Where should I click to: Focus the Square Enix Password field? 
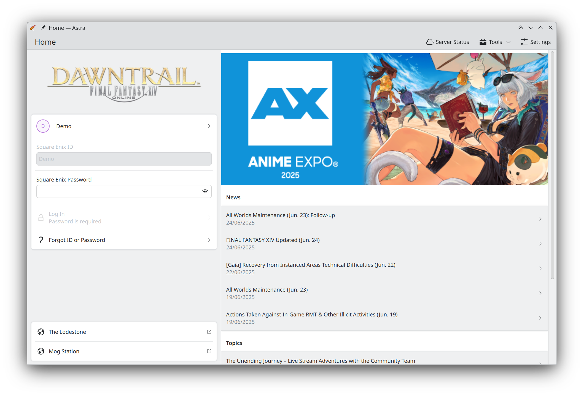point(119,191)
